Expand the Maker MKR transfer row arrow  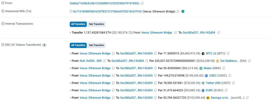[70, 68]
